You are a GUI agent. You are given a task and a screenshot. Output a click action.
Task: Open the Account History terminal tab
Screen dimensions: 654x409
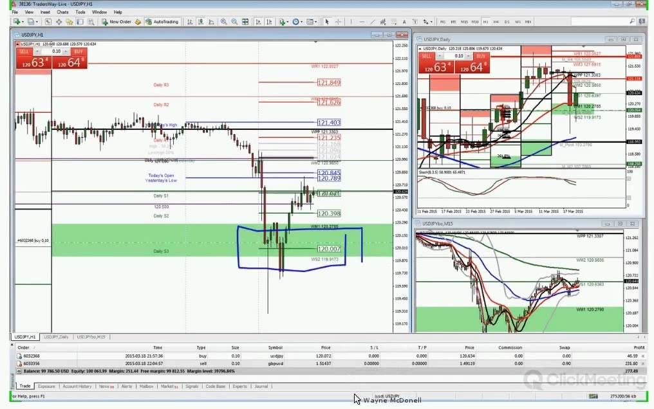point(77,386)
